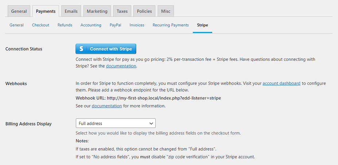This screenshot has height=165, width=338.
Task: Open the documentation link under Connection Status
Action: (121, 66)
